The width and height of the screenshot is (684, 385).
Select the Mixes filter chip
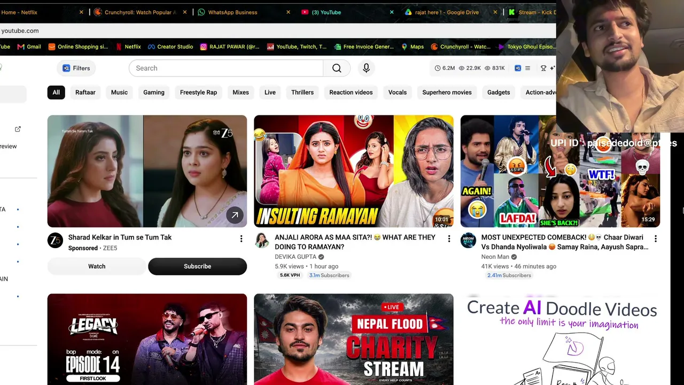[x=240, y=93]
